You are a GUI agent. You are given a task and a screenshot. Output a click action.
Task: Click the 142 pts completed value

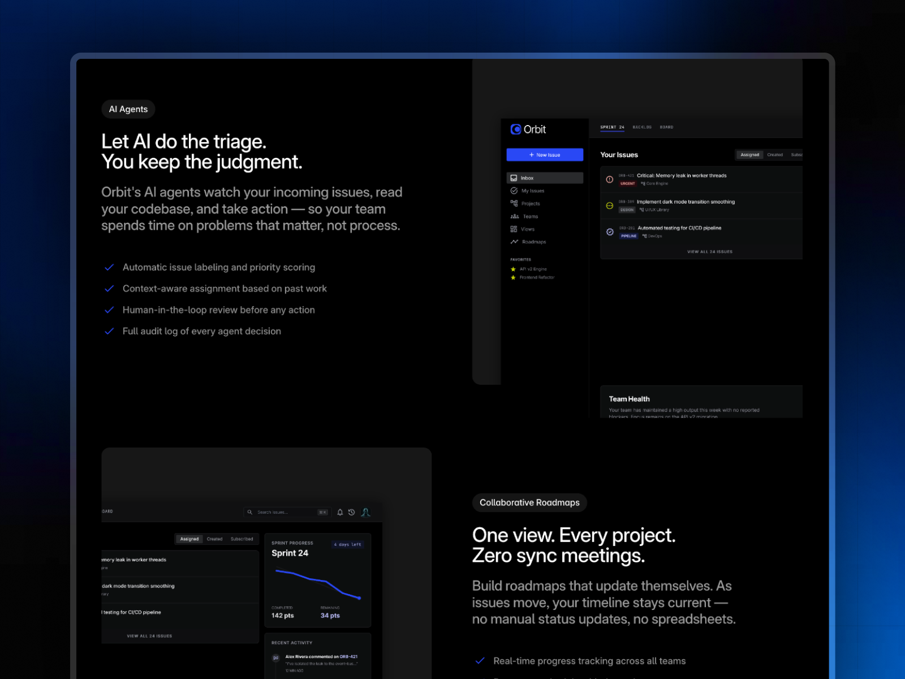[282, 616]
